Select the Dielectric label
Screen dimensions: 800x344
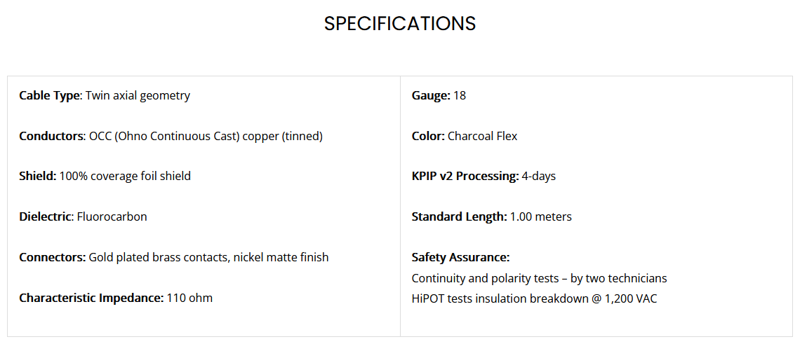click(45, 216)
